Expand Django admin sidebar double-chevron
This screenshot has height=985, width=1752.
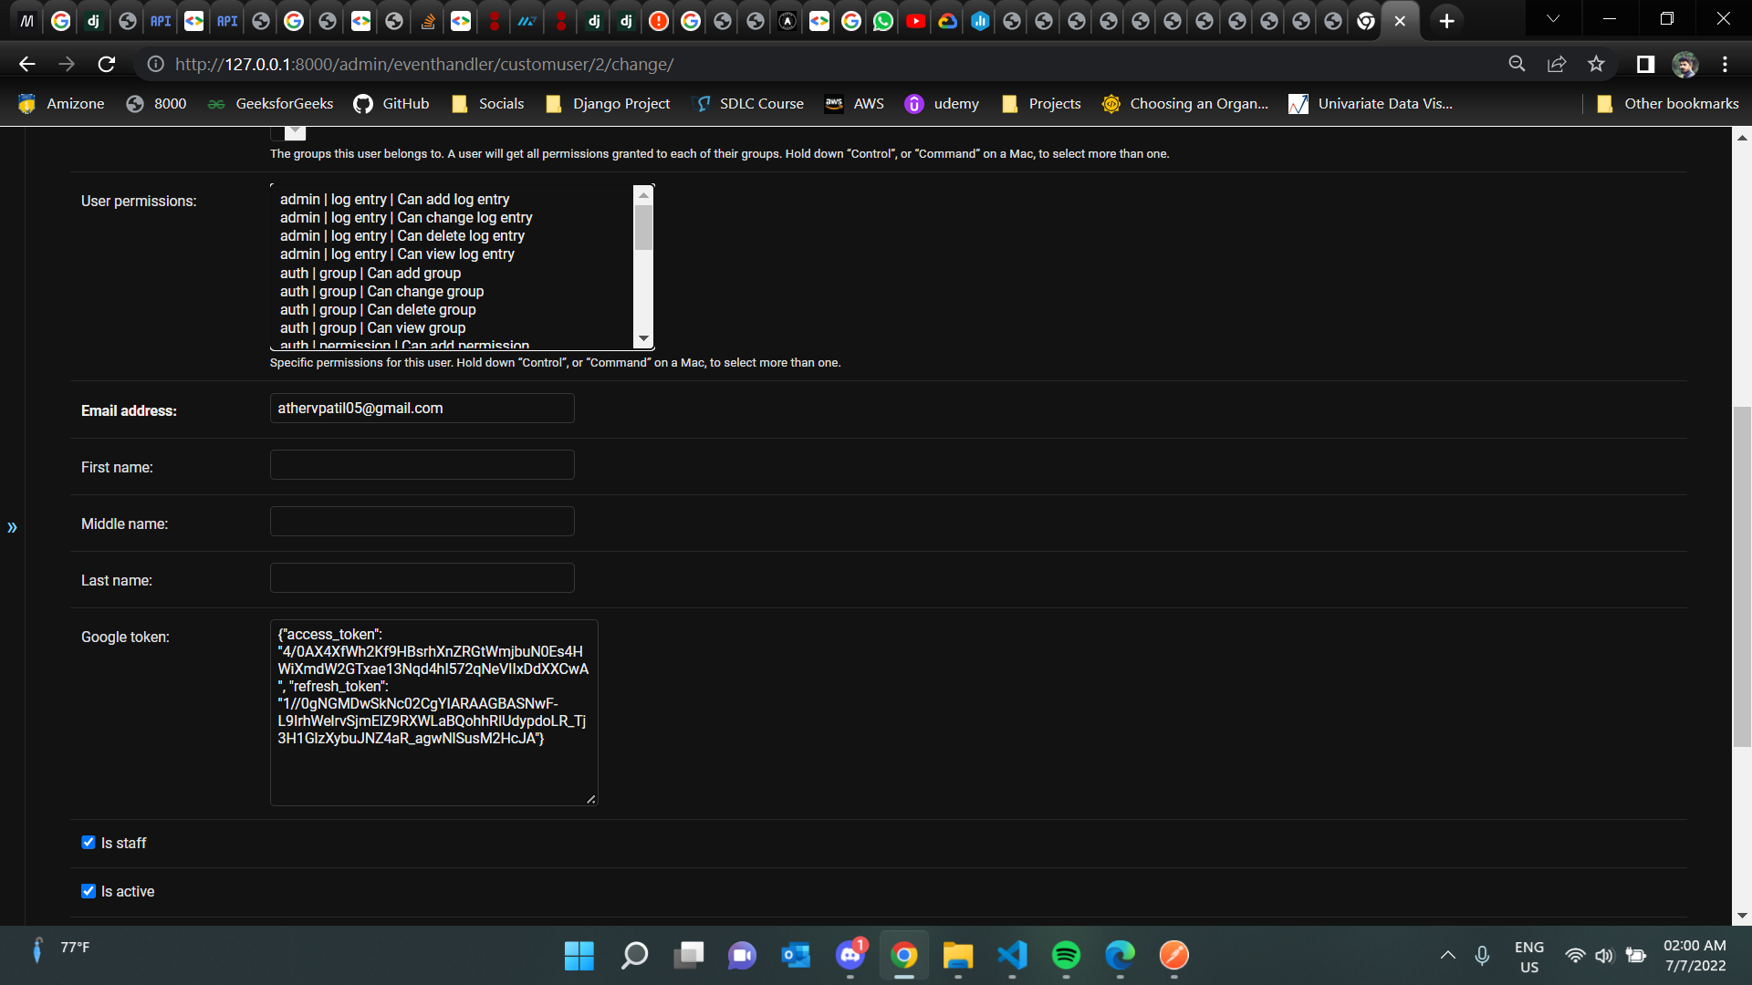click(x=12, y=527)
